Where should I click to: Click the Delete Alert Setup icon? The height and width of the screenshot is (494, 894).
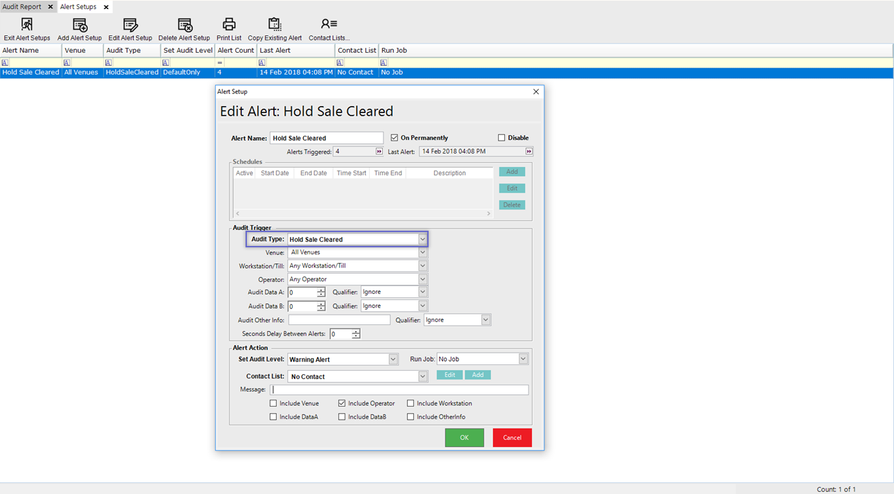(x=184, y=25)
